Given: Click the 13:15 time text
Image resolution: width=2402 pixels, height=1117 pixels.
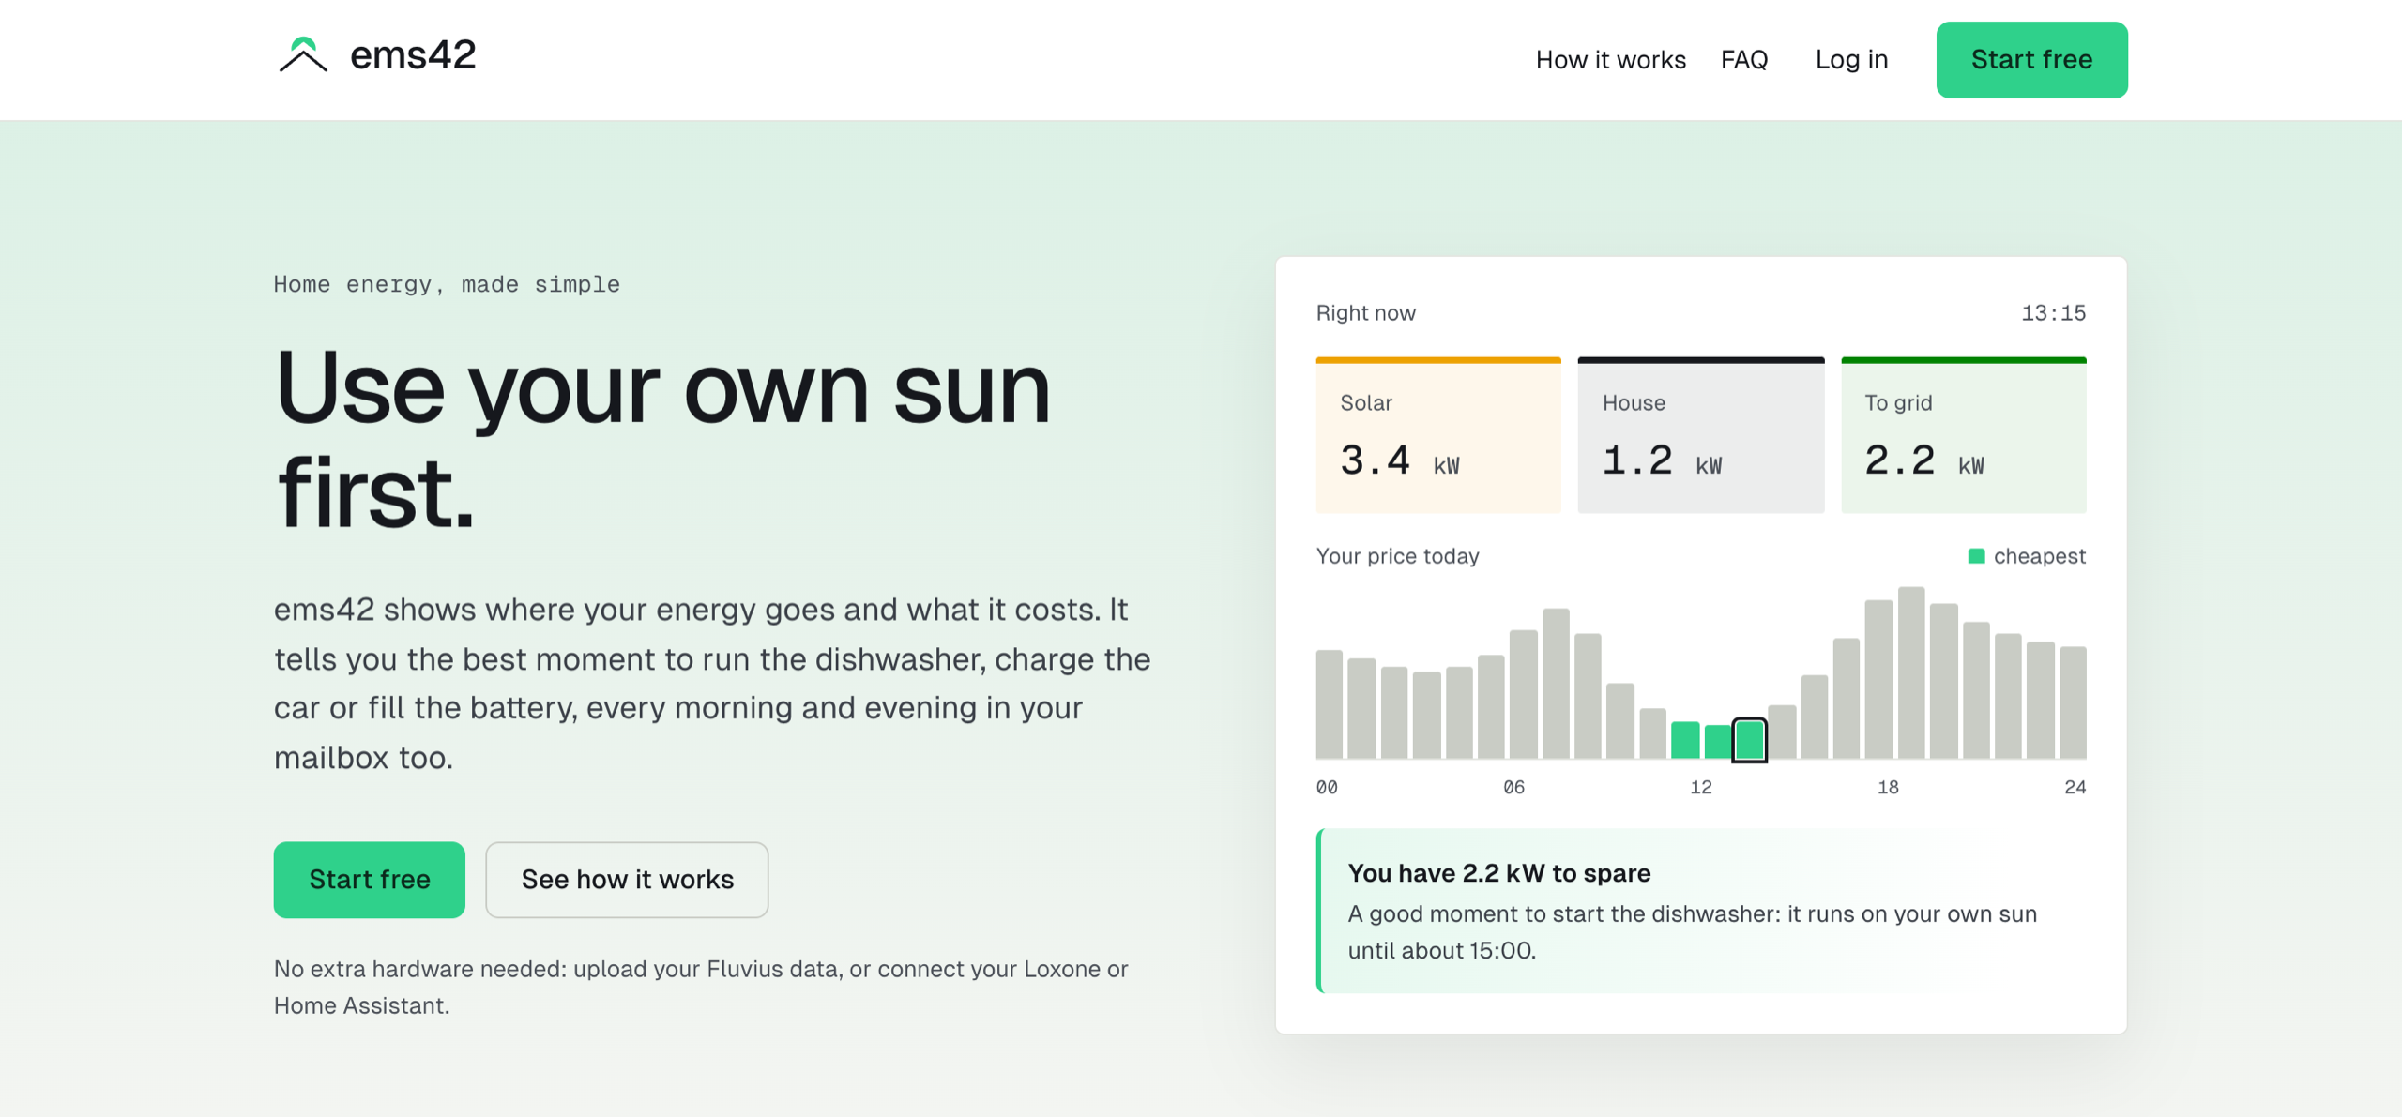Looking at the screenshot, I should coord(2053,313).
